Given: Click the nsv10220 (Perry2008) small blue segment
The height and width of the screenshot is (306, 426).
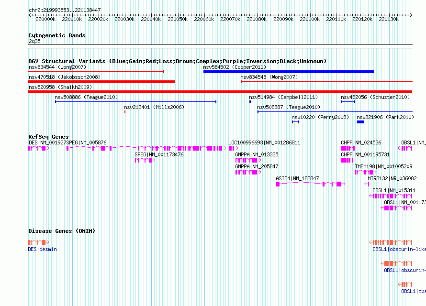Looking at the screenshot, I should click(x=296, y=122).
